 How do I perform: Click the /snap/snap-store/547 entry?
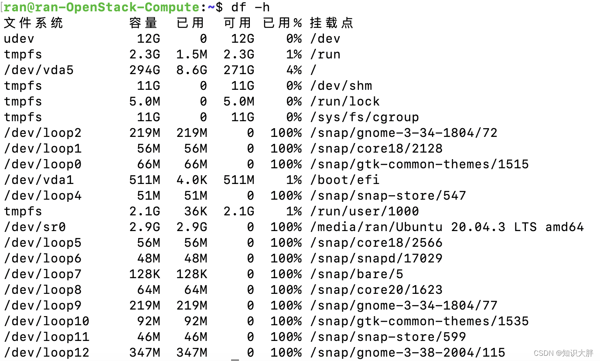tap(388, 195)
